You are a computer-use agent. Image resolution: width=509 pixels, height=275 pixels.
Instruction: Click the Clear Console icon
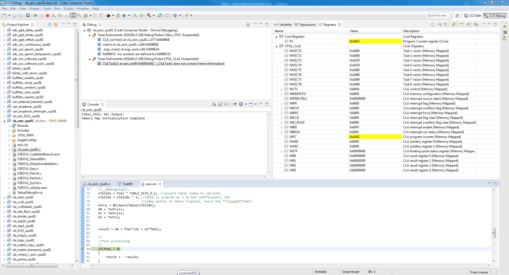pos(214,104)
